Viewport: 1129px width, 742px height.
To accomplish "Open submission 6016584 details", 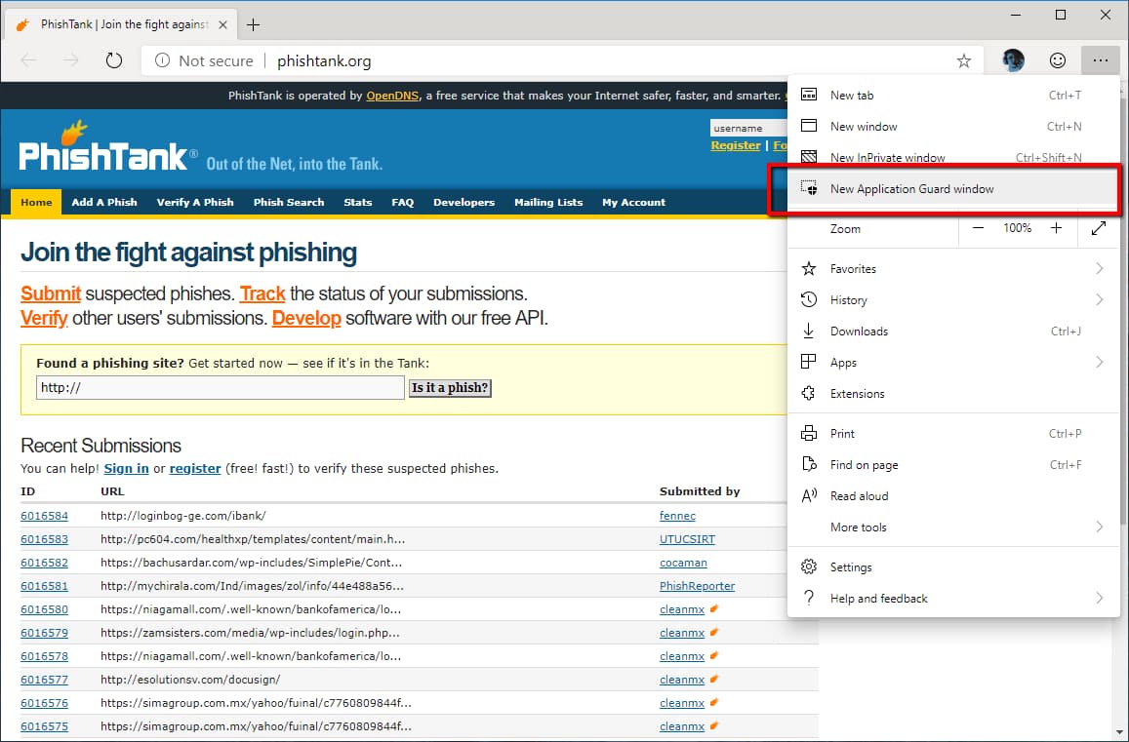I will tap(44, 515).
